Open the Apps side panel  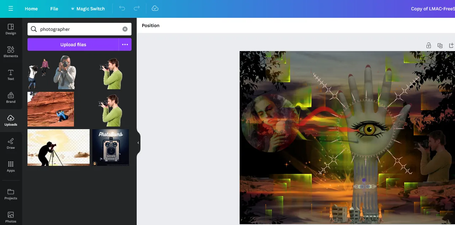tap(11, 166)
